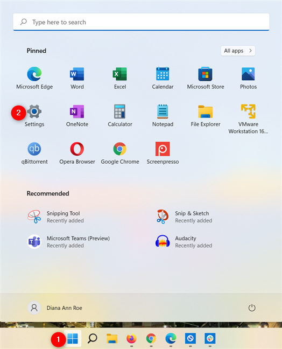Show All apps list
Viewport: 282px width, 349px height.
[238, 51]
